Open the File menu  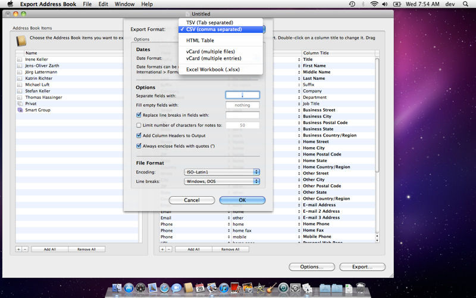point(87,4)
